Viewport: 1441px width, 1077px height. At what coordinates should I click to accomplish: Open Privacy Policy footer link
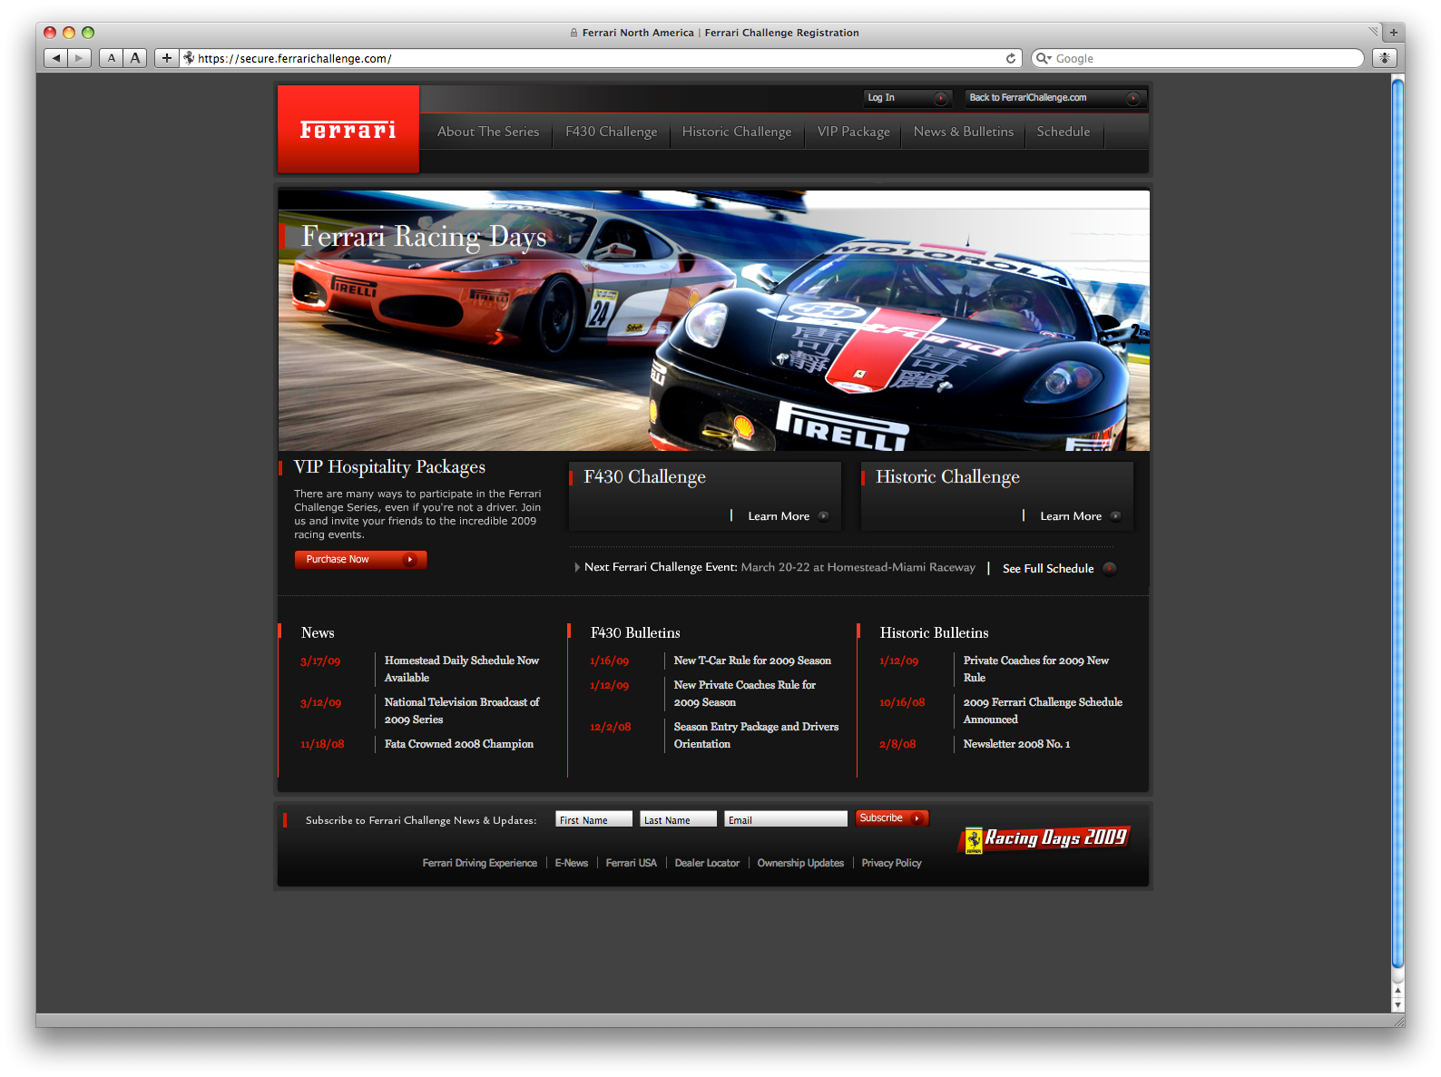click(x=891, y=863)
